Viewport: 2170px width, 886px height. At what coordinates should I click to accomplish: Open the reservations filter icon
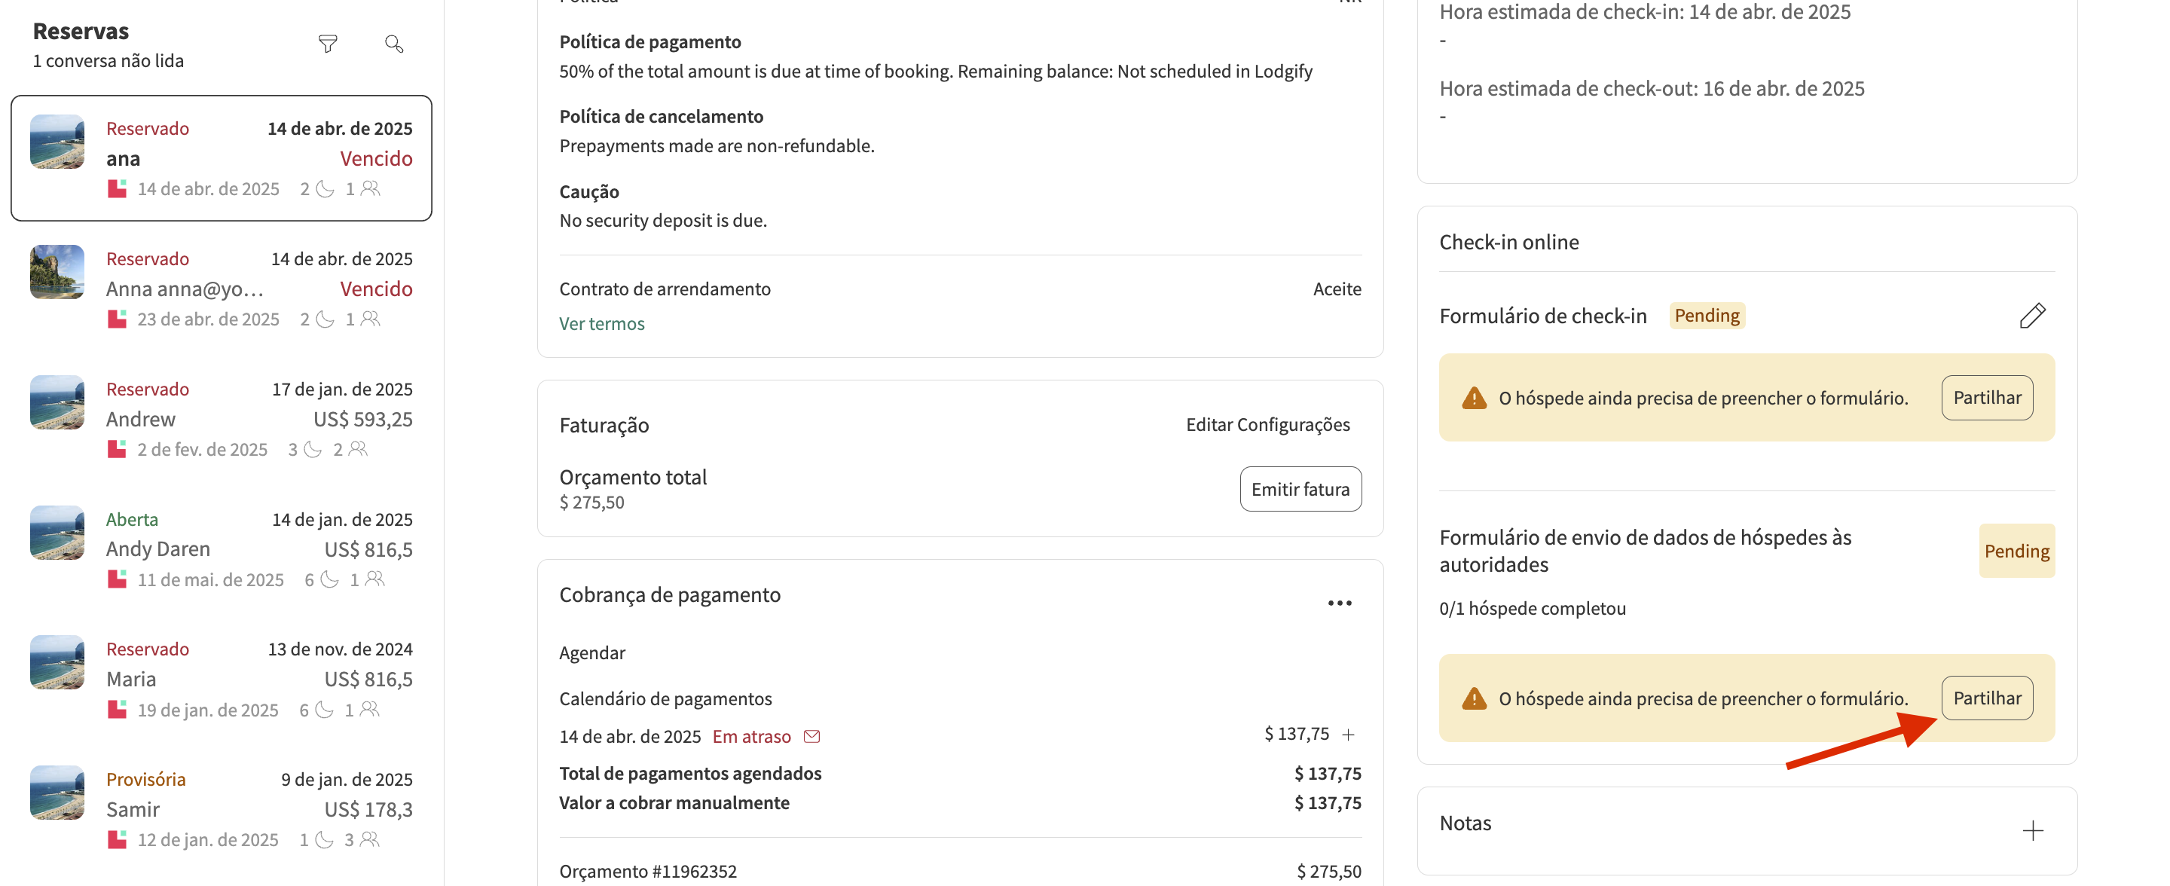pyautogui.click(x=328, y=44)
